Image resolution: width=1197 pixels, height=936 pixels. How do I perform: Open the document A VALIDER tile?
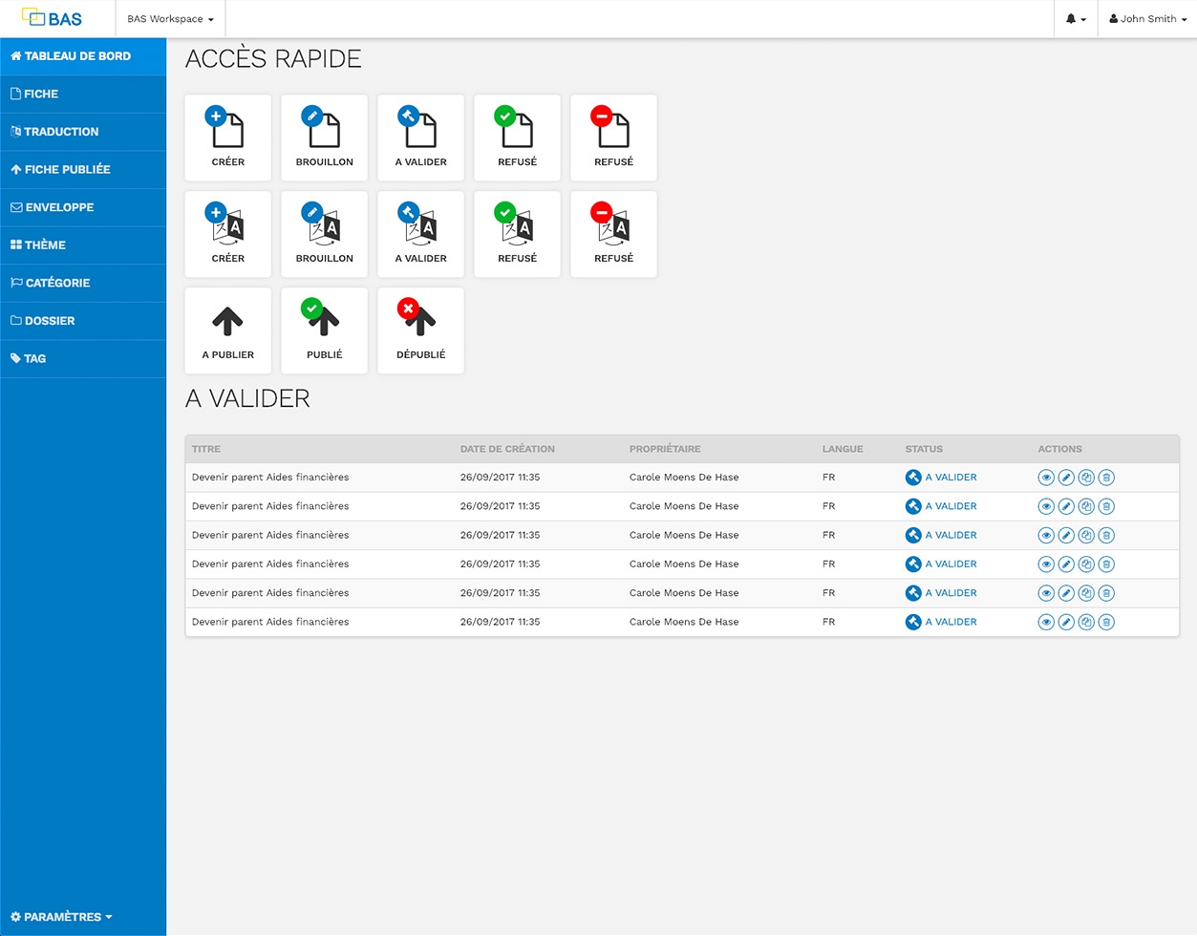(420, 138)
